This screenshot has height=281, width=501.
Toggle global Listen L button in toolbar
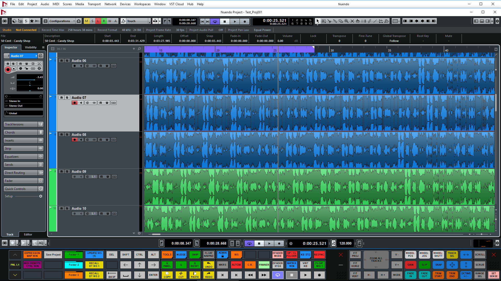click(x=98, y=21)
